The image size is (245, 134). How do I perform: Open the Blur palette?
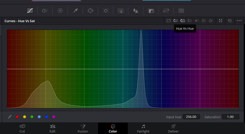136,11
